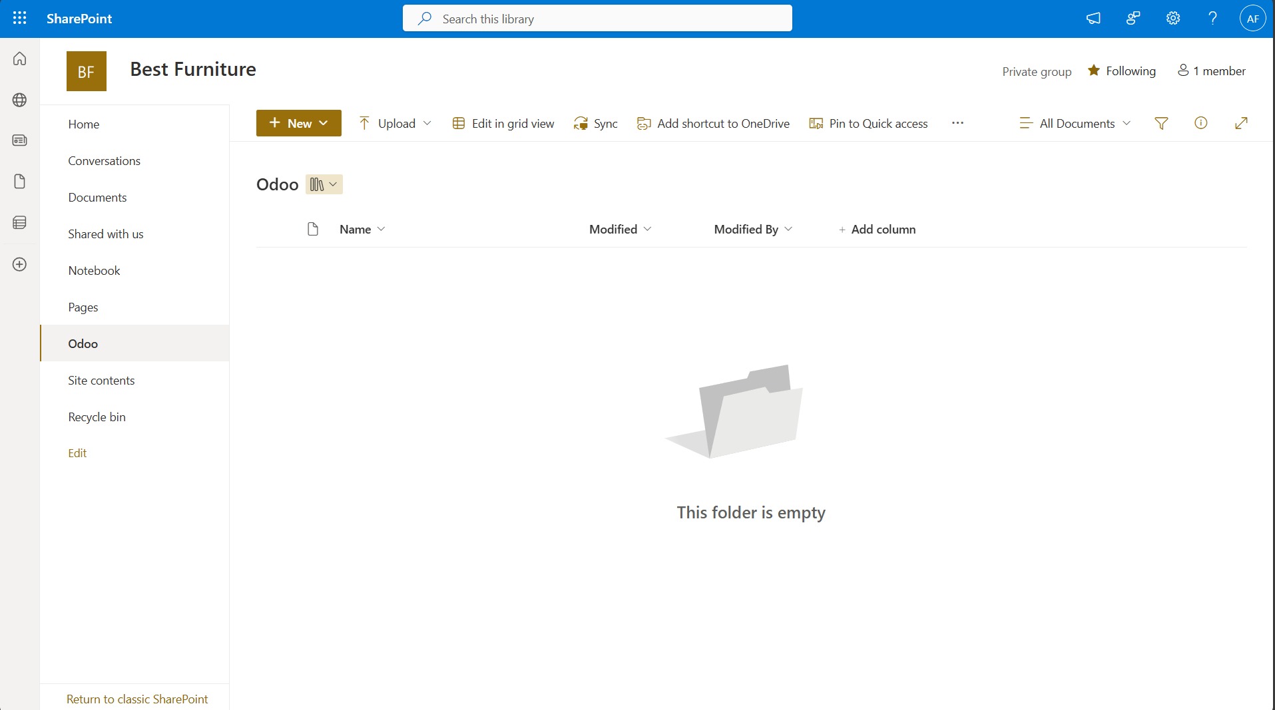Click the Sync button
This screenshot has width=1275, height=710.
click(596, 123)
